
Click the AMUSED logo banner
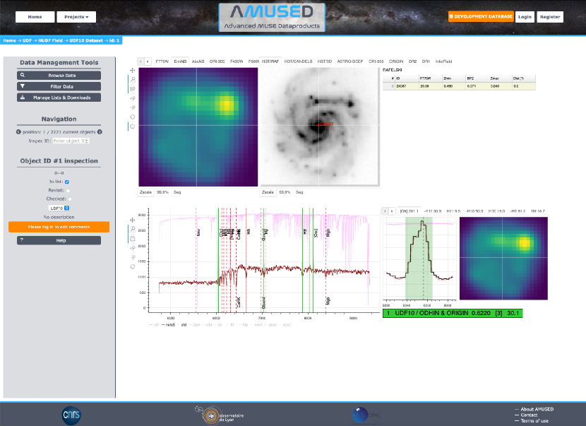point(272,17)
